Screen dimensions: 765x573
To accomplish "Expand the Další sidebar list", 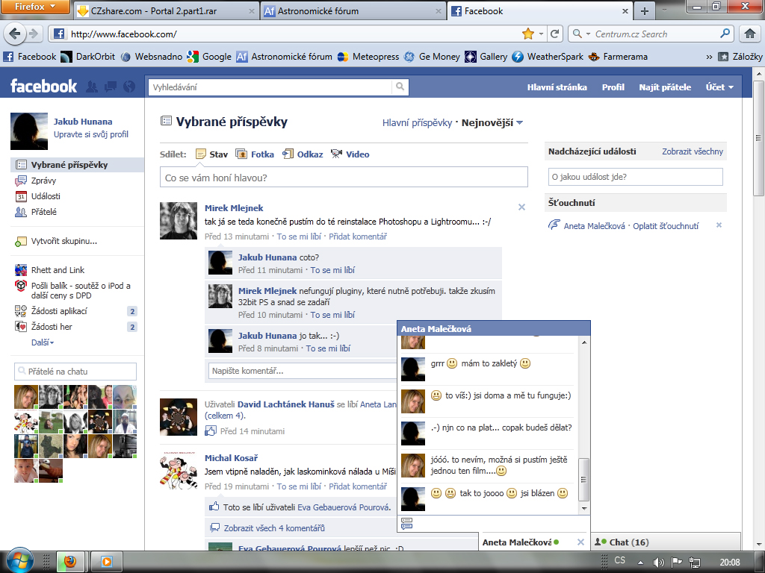I will 43,342.
